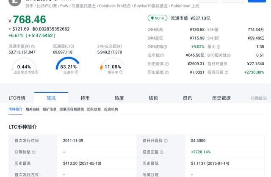Click help icon beside 流通率
This screenshot has width=271, height=177.
(x=77, y=72)
